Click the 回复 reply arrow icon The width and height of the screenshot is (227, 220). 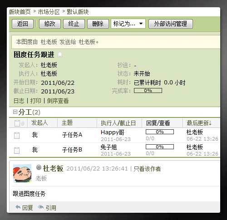tap(18, 207)
